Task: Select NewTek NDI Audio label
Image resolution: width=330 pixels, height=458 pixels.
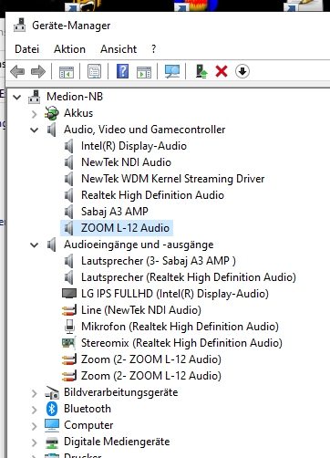Action: pos(126,162)
